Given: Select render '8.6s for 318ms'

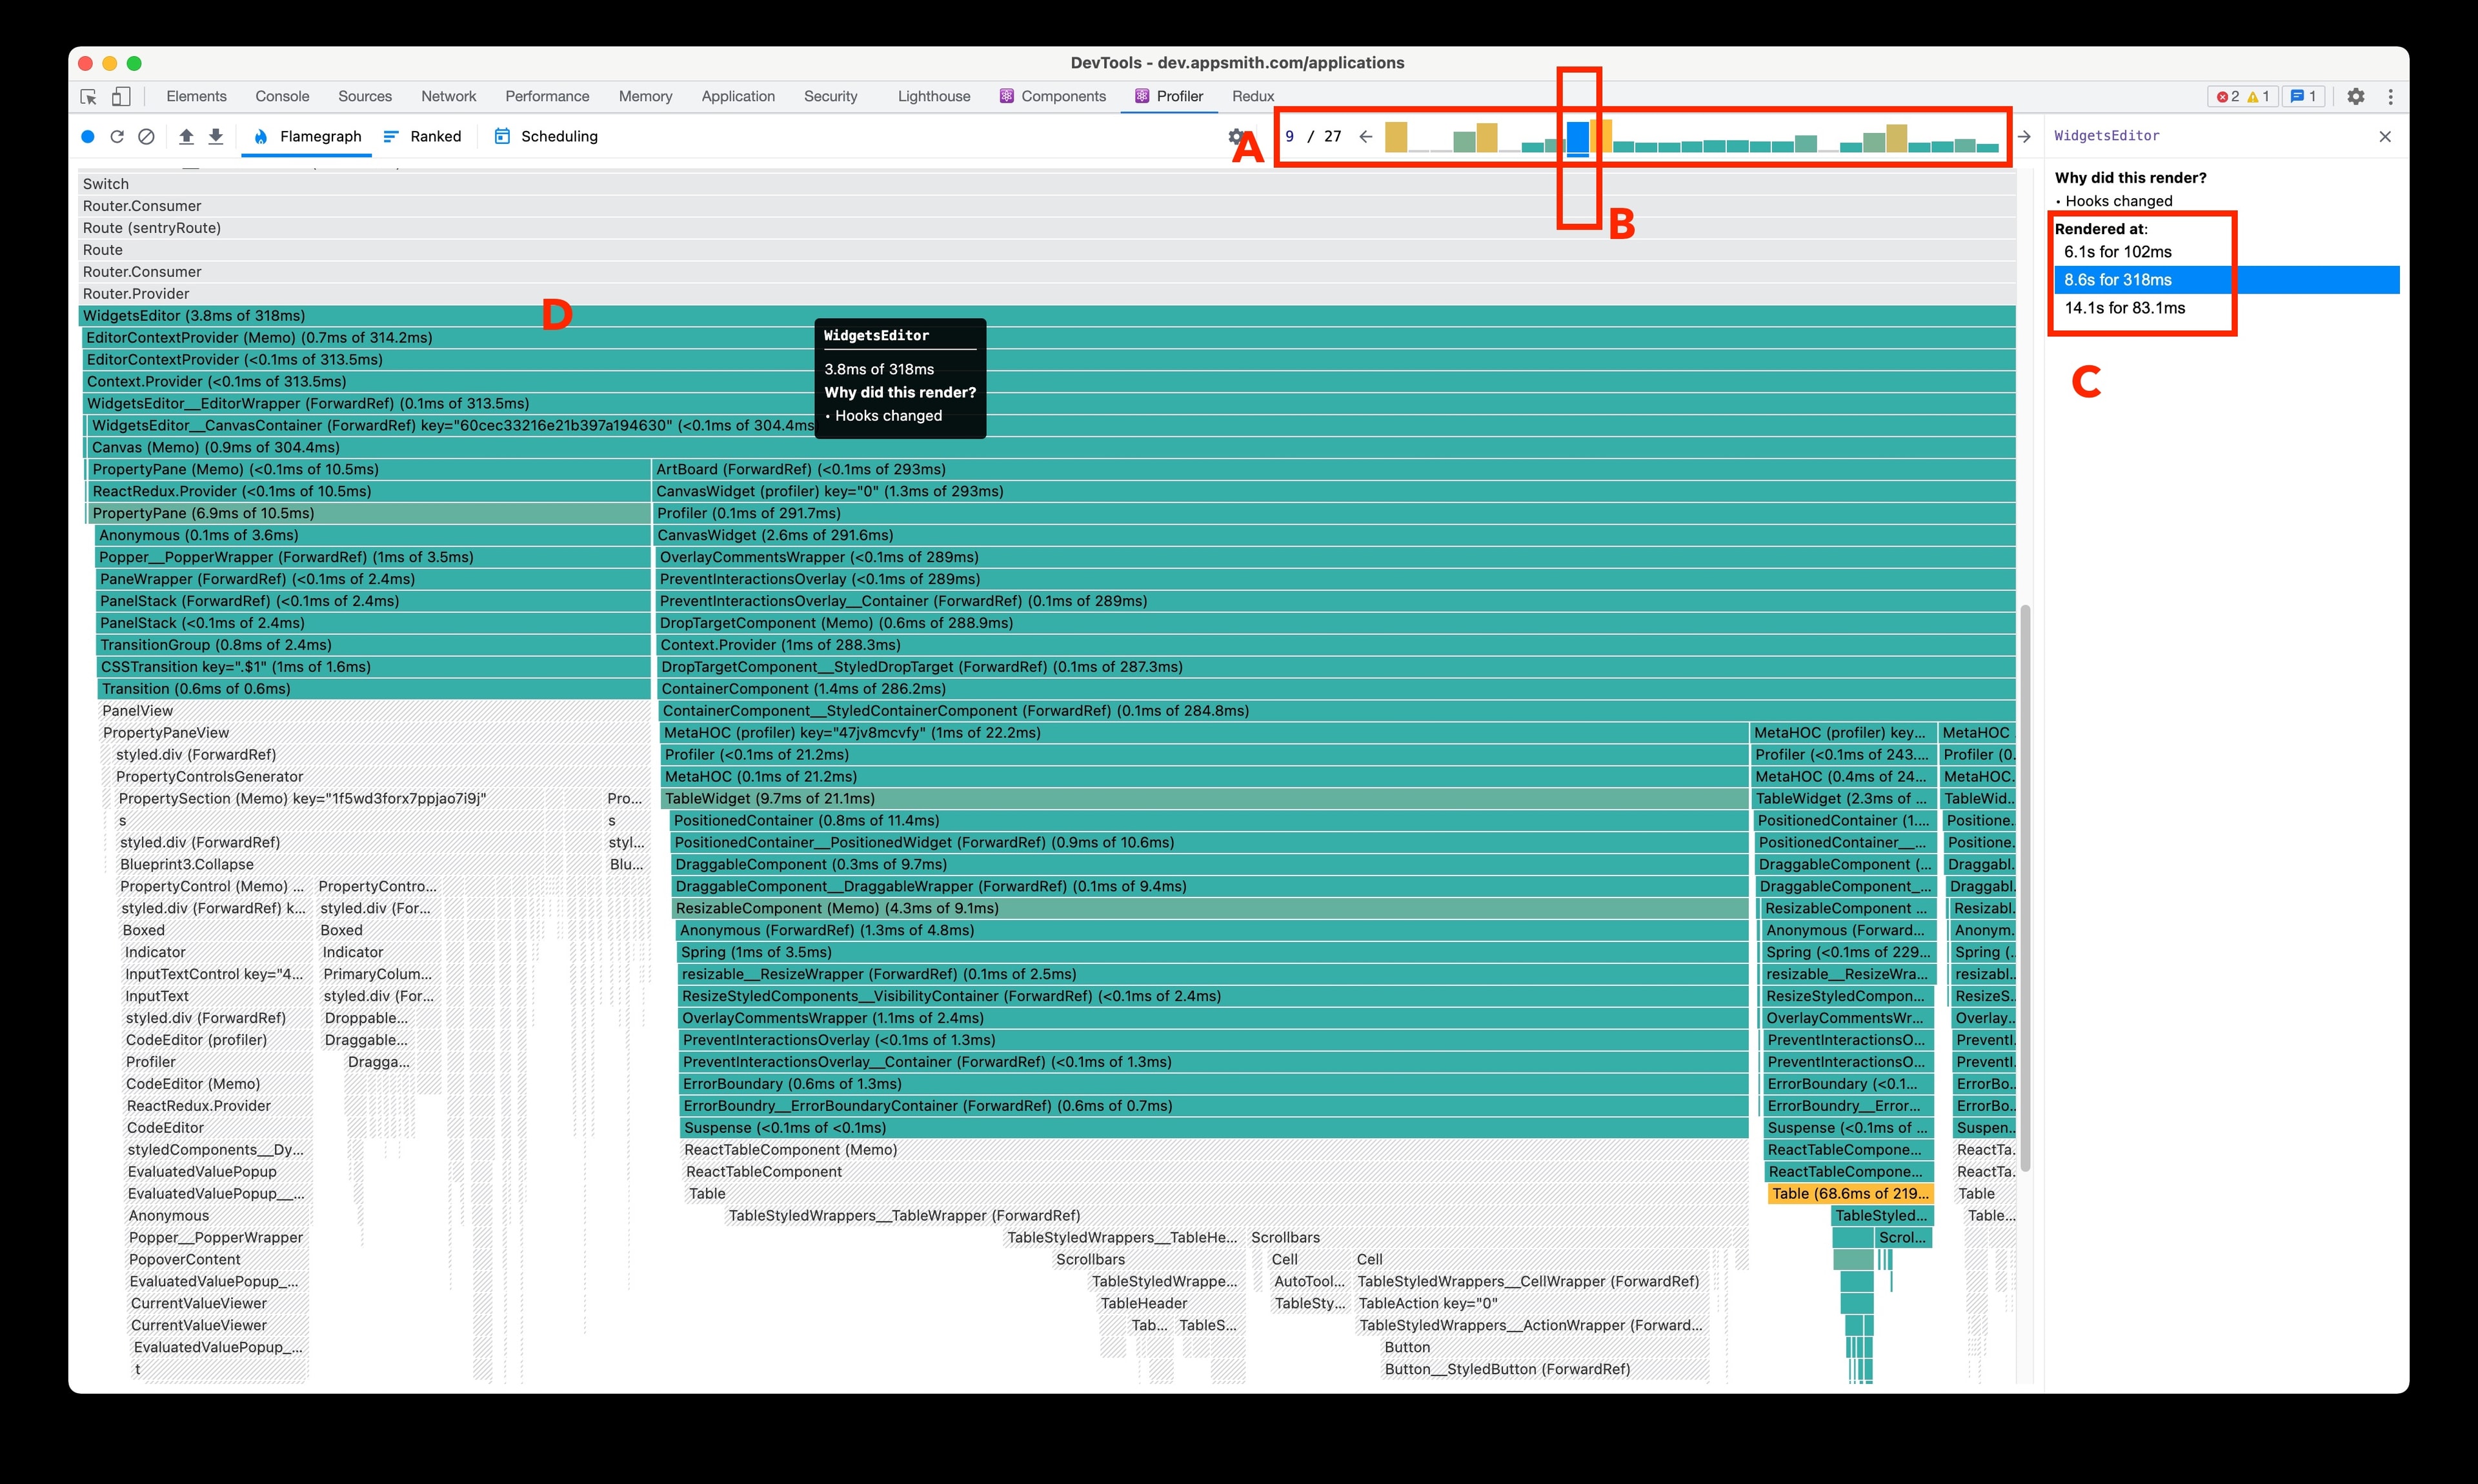Looking at the screenshot, I should pyautogui.click(x=2227, y=280).
